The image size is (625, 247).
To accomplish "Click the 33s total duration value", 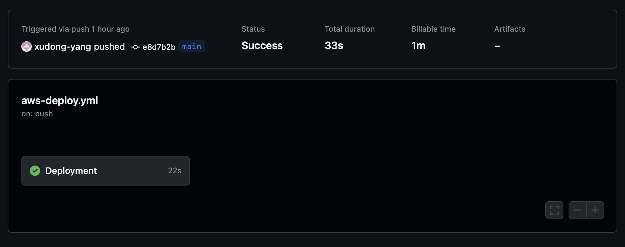I will tap(334, 46).
